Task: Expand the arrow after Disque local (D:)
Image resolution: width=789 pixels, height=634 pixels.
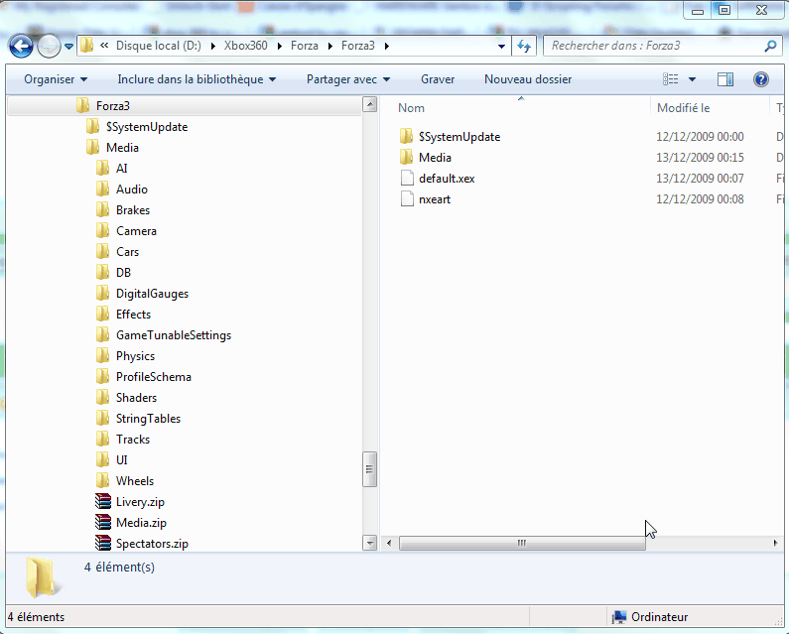Action: click(x=212, y=47)
